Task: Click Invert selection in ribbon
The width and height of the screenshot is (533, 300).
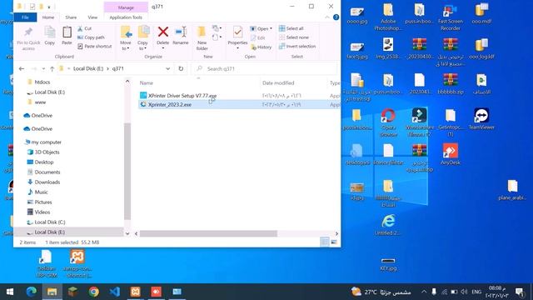Action: point(297,47)
